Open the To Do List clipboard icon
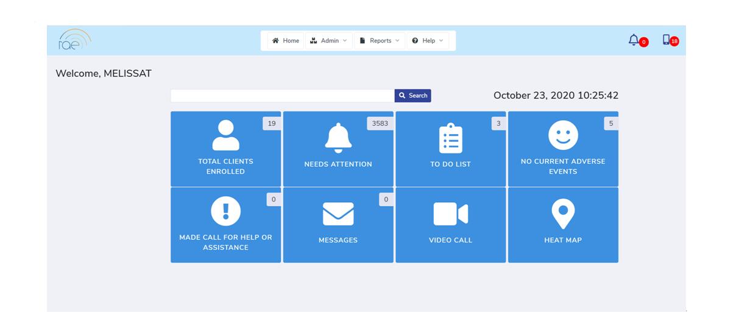The image size is (739, 332). pos(451,138)
